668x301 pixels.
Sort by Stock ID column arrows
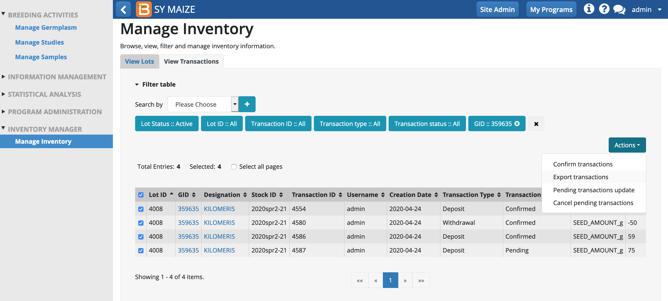pos(281,195)
